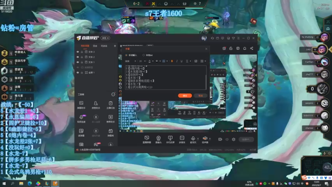Viewport: 332px width, 187px height.
Task: Expand the text outline dropdown arrow
Action: (167, 61)
